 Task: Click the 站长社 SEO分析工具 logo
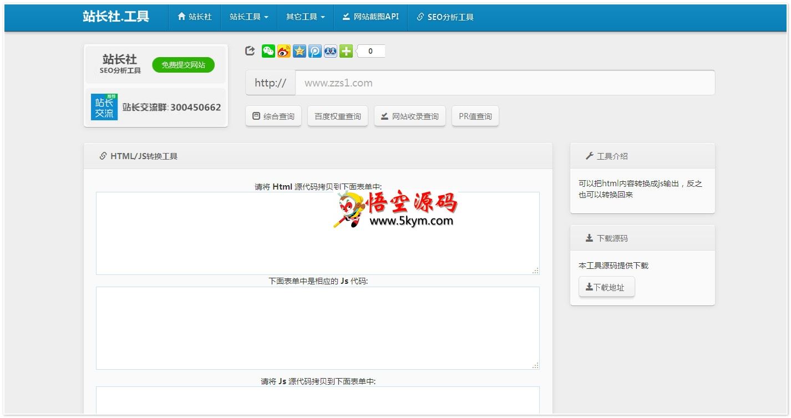tap(120, 64)
